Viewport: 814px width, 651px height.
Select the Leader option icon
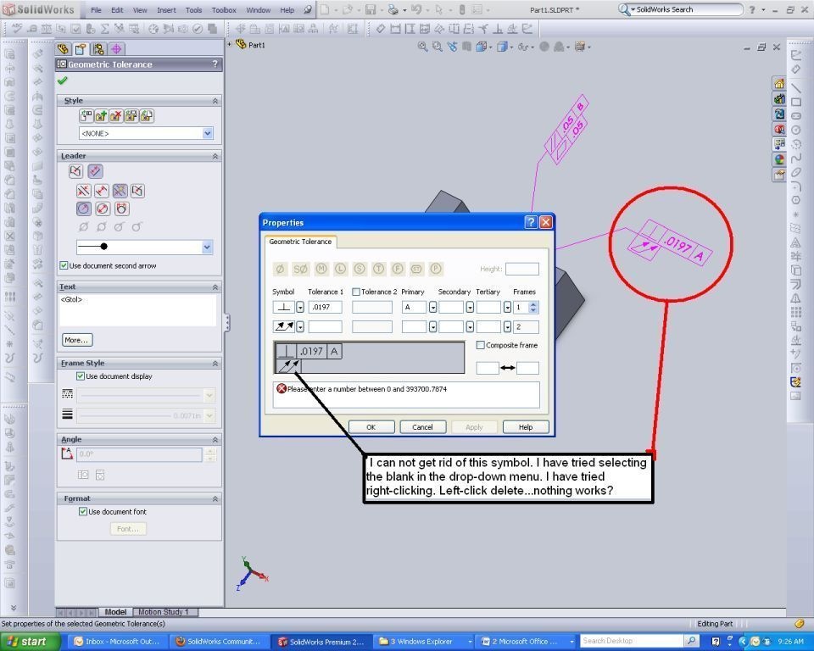pyautogui.click(x=95, y=170)
